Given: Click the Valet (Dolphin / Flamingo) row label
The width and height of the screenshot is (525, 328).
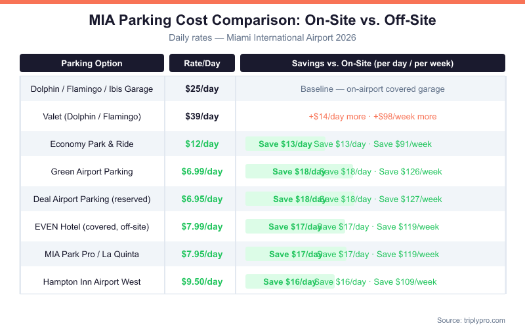Looking at the screenshot, I should pyautogui.click(x=92, y=117).
